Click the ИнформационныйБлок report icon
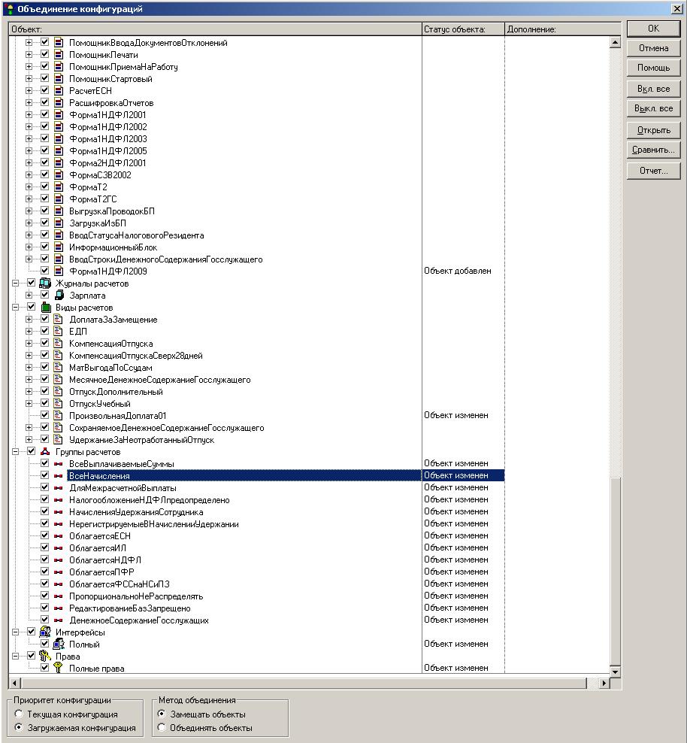The width and height of the screenshot is (687, 743). pyautogui.click(x=59, y=247)
